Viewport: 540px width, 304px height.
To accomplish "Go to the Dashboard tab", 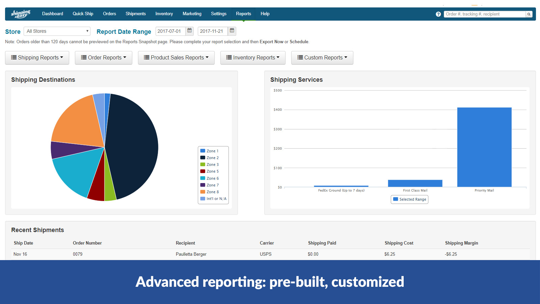I will (52, 14).
